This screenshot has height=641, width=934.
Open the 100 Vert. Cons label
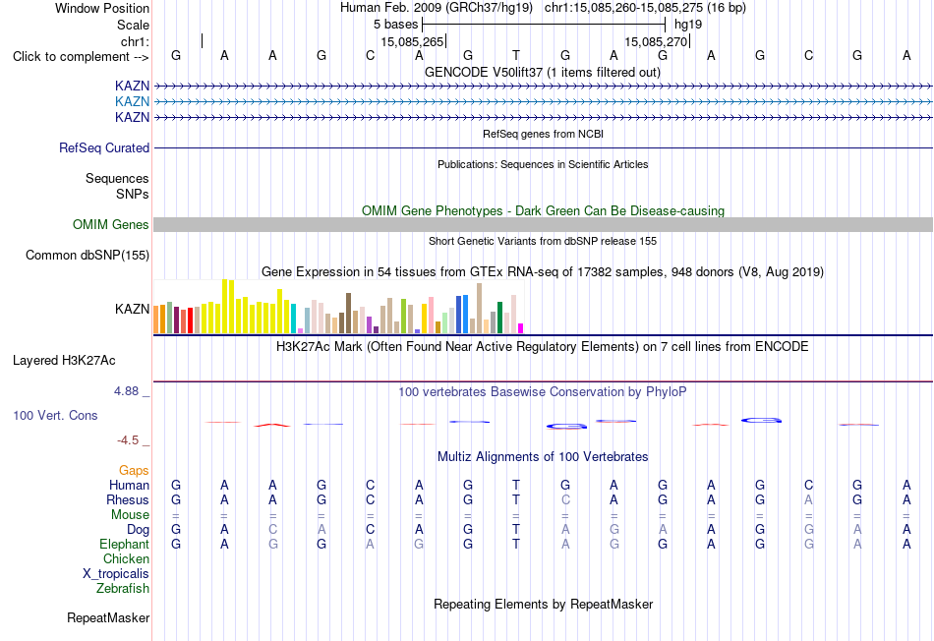[x=55, y=415]
